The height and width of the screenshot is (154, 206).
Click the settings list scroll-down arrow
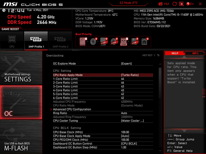point(160,151)
